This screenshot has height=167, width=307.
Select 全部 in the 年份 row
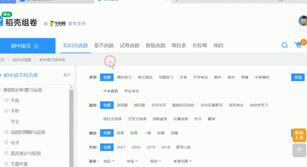click(x=107, y=147)
